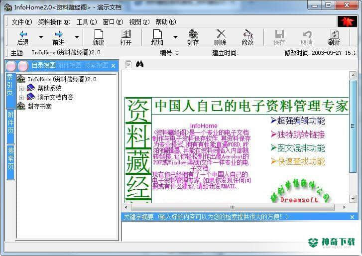Click the 增加 add page icon
The image size is (362, 256).
tap(157, 34)
